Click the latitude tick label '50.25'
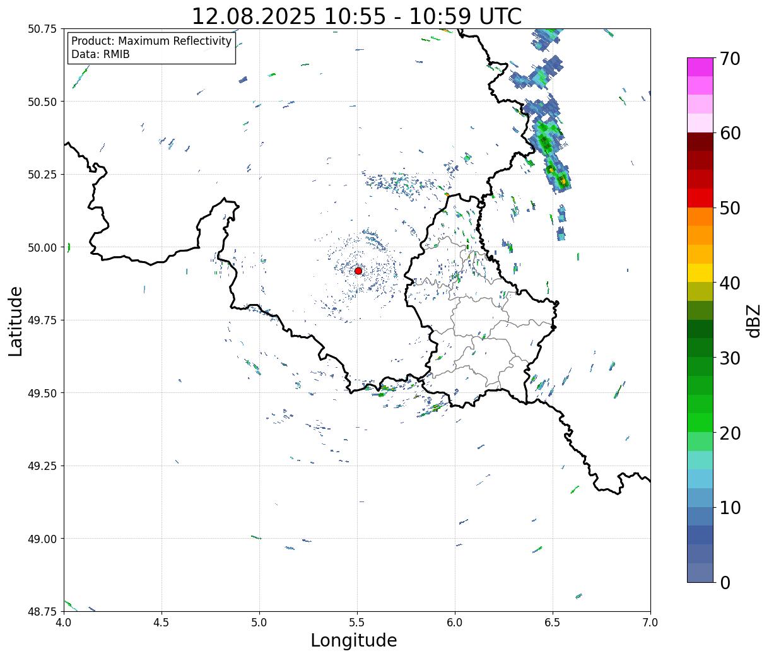 point(42,175)
